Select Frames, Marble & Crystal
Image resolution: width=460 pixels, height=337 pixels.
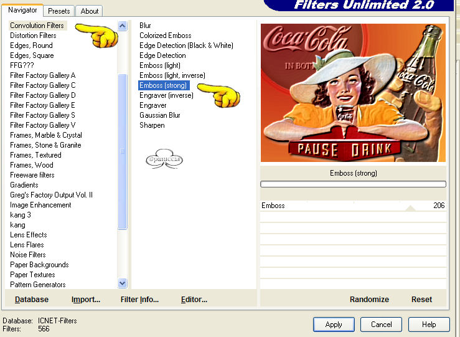[46, 135]
